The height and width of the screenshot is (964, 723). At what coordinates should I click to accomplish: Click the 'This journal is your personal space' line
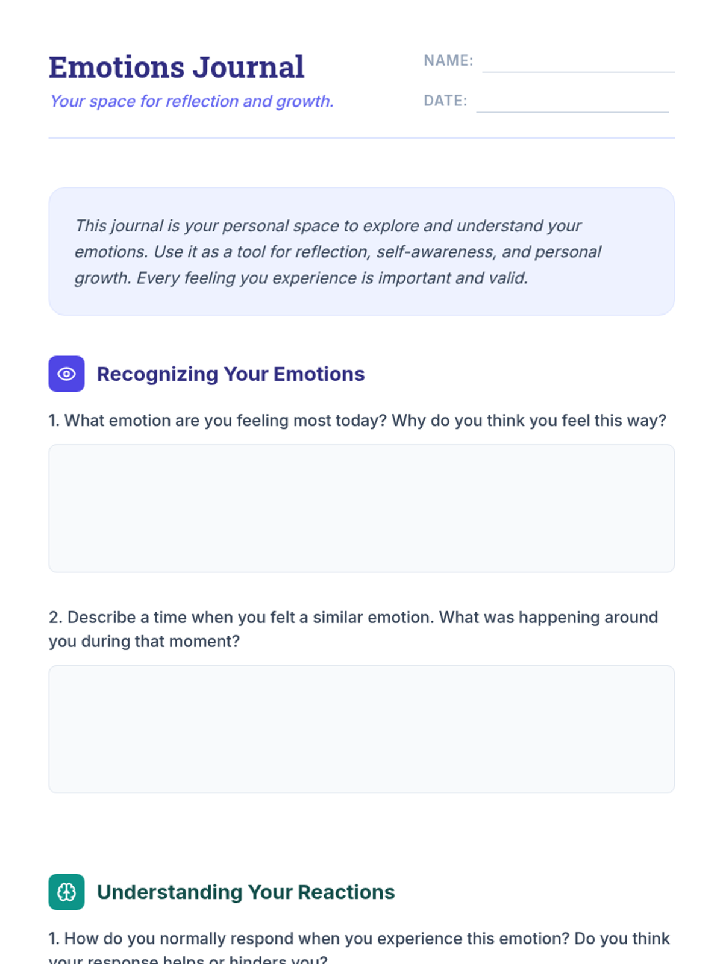click(x=328, y=225)
